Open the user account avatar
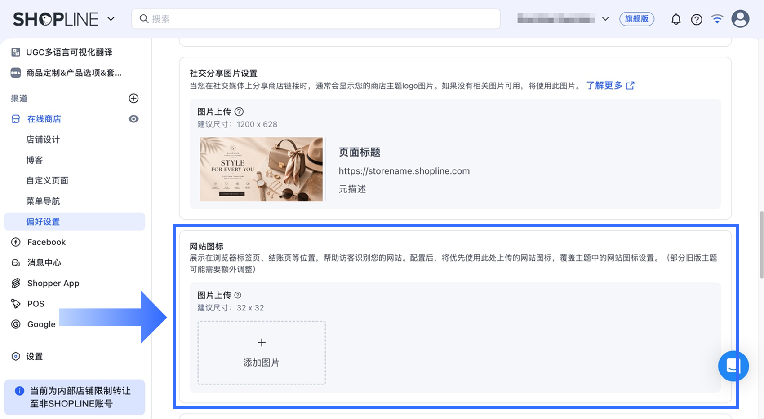Viewport: 764px width, 419px height. [x=740, y=19]
